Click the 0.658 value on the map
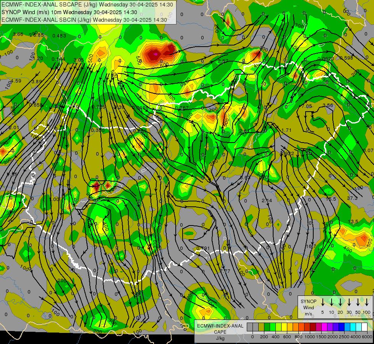The image size is (374, 344). point(36,105)
